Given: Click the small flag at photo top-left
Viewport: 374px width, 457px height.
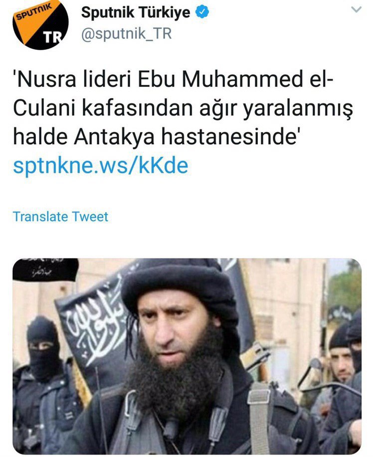Looking at the screenshot, I should pyautogui.click(x=45, y=269).
